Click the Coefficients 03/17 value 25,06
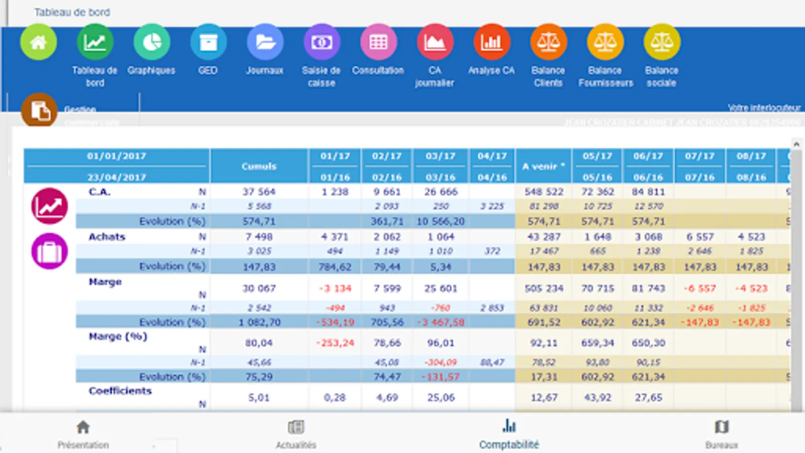The width and height of the screenshot is (805, 453). tap(441, 398)
